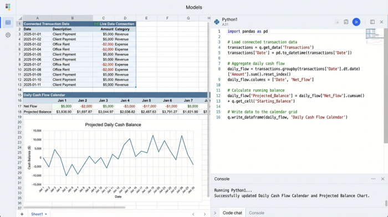Open the app logo menu
Screen dimensions: 388x217
coord(8,7)
